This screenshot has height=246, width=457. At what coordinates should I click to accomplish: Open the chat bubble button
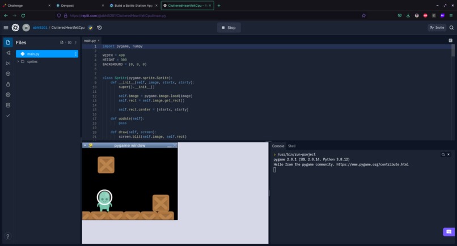pos(449,232)
